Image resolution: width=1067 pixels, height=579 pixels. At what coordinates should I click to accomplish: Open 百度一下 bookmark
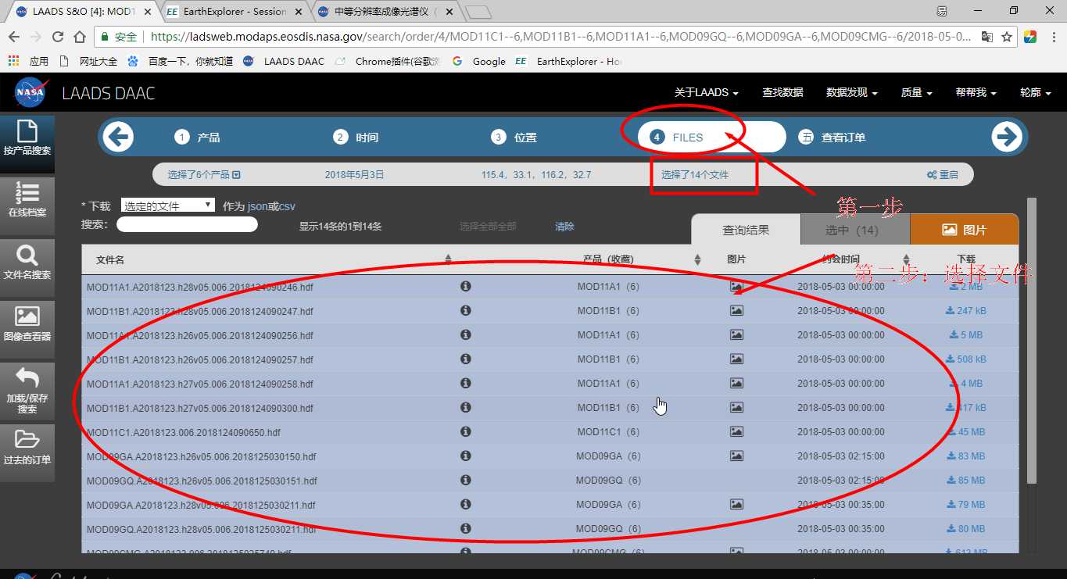point(180,61)
